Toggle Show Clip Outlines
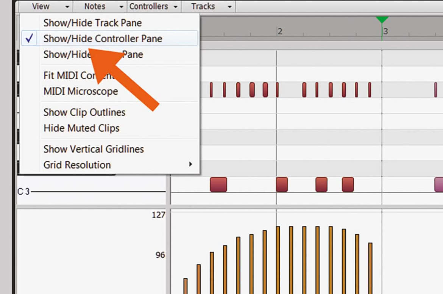Viewport: 443px width, 294px height. (110, 112)
